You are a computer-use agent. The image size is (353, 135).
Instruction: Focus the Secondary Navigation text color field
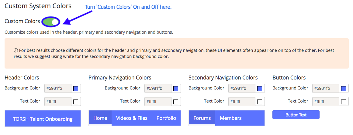[x=242, y=102]
